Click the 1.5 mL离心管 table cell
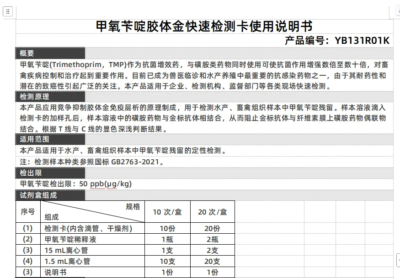 pyautogui.click(x=69, y=261)
